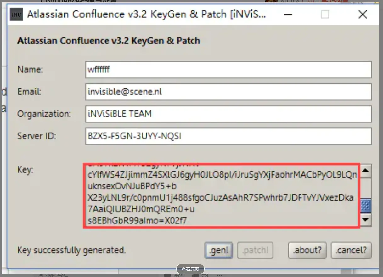Click the Key box scrollbar thumb
383x277 pixels.
(x=365, y=206)
